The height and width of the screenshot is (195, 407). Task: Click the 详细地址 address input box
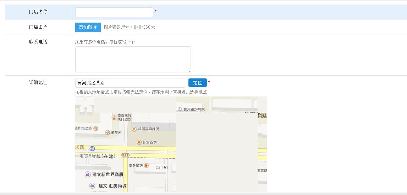click(x=130, y=83)
